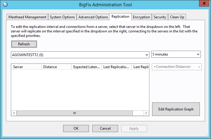Click the left scroll arrow of server list

tap(14, 113)
